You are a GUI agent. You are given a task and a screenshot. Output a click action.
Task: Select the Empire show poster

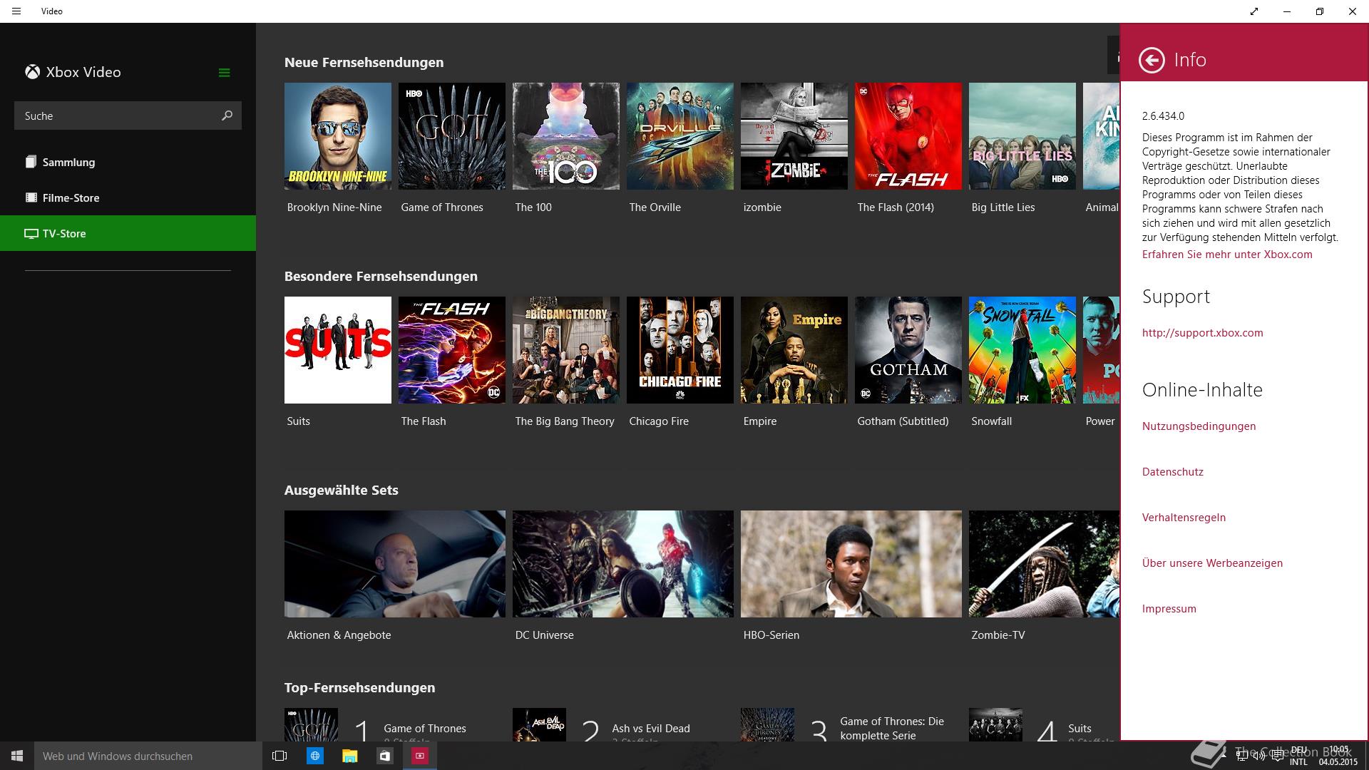[x=794, y=350]
